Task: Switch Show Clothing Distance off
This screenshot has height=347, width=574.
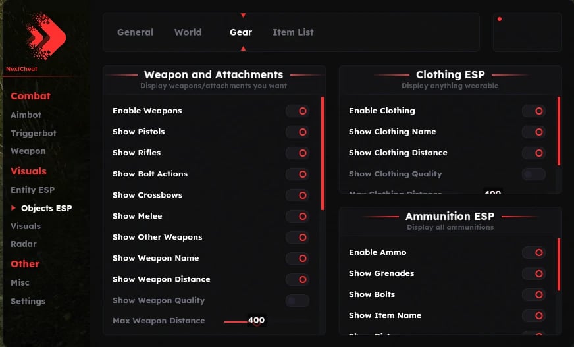Action: [x=534, y=153]
